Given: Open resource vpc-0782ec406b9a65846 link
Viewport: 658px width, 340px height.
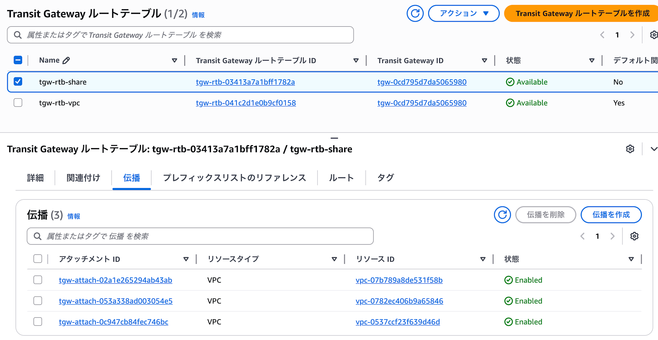Looking at the screenshot, I should tap(399, 301).
